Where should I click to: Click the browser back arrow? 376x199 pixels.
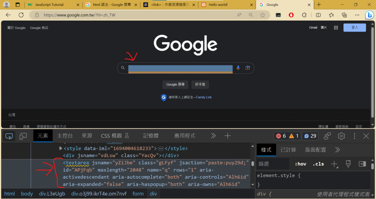point(8,15)
